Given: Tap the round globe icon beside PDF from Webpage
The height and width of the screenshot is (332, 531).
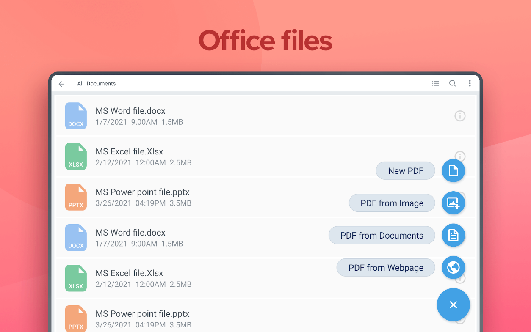Looking at the screenshot, I should click(454, 267).
